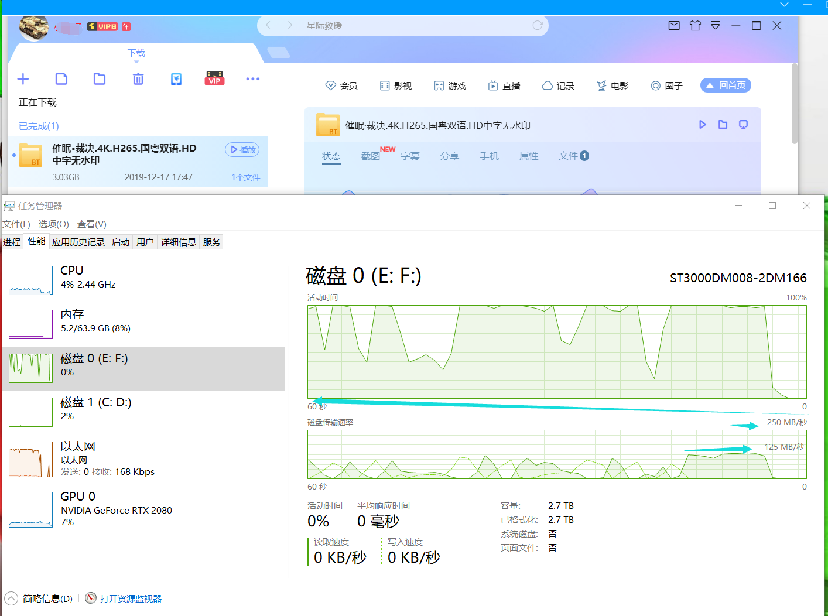Click the 圈子 community icon
The height and width of the screenshot is (616, 828).
666,85
